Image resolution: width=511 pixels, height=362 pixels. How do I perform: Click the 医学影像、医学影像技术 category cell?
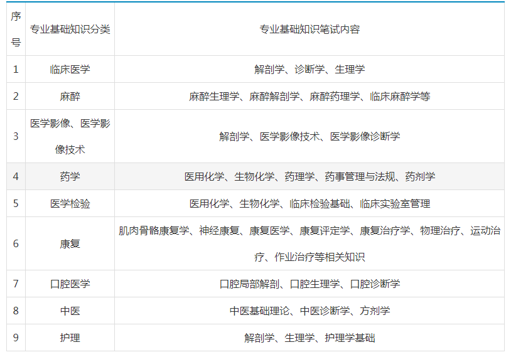pos(70,136)
